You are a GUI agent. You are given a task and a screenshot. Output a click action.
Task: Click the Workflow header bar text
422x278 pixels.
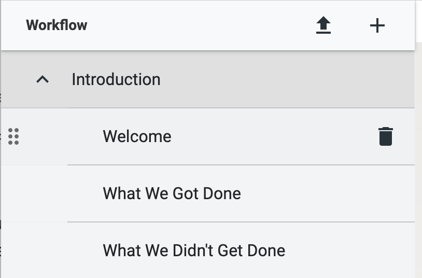pos(57,25)
